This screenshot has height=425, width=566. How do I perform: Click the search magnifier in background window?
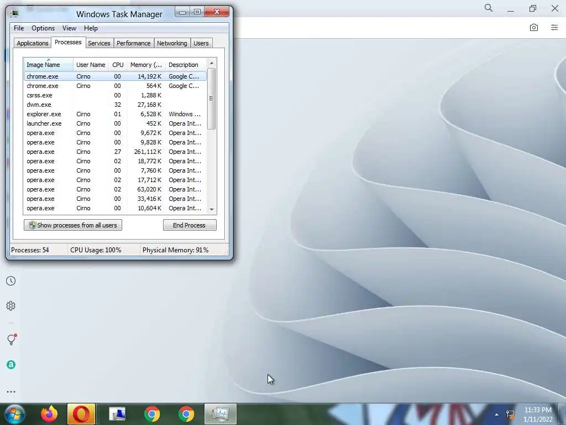(x=489, y=8)
